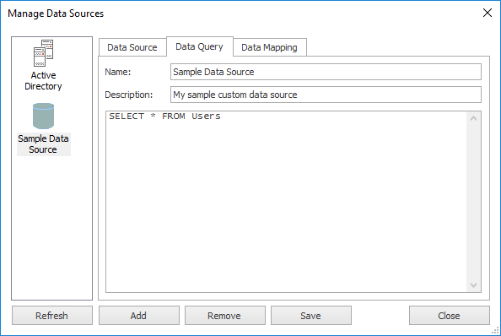The height and width of the screenshot is (336, 501).
Task: Click the SQL query text area
Action: coord(286,202)
